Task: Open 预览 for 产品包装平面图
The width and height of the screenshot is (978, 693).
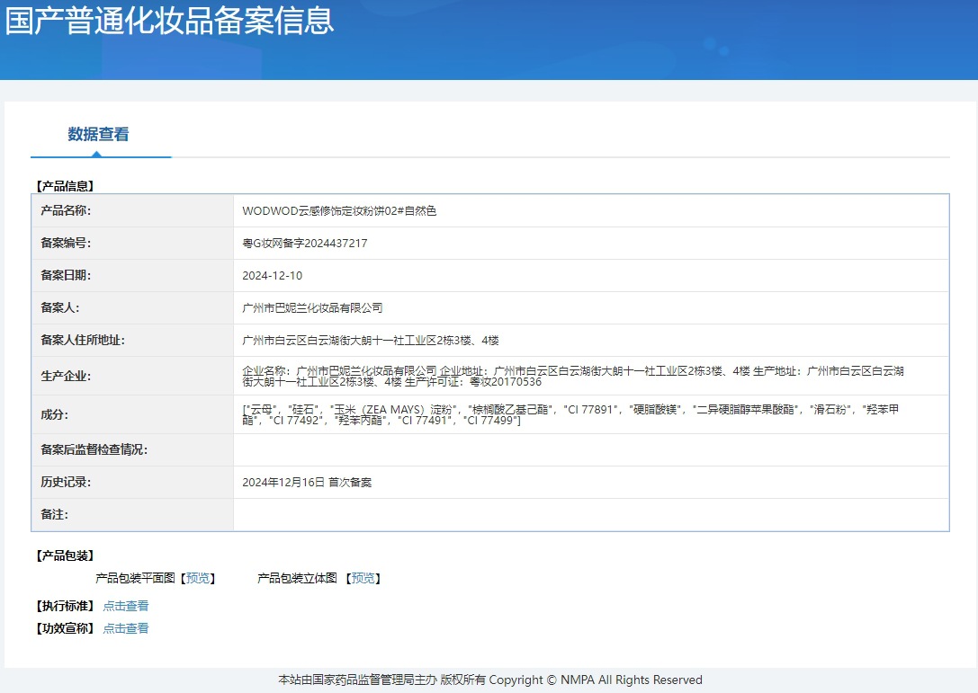Action: [198, 578]
